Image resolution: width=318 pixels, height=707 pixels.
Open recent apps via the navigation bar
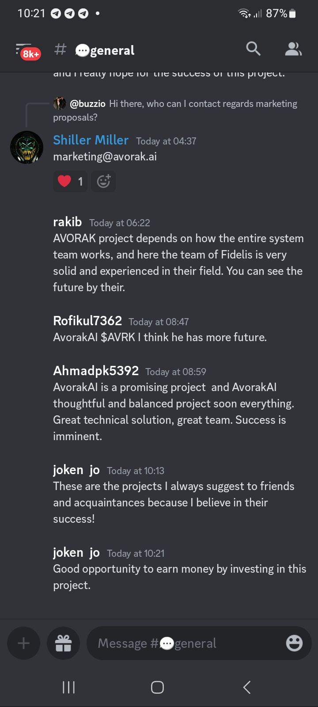(x=68, y=687)
